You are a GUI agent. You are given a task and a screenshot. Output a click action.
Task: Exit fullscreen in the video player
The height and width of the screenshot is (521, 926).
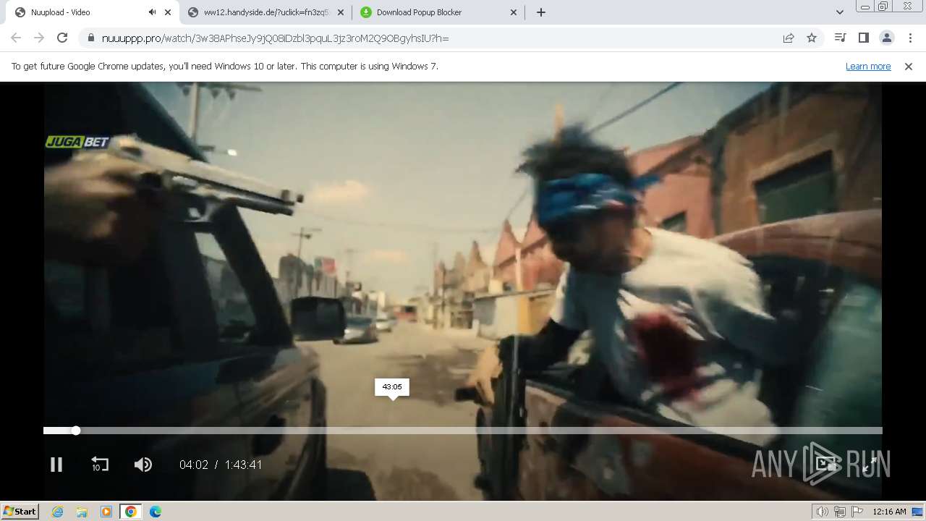(870, 465)
